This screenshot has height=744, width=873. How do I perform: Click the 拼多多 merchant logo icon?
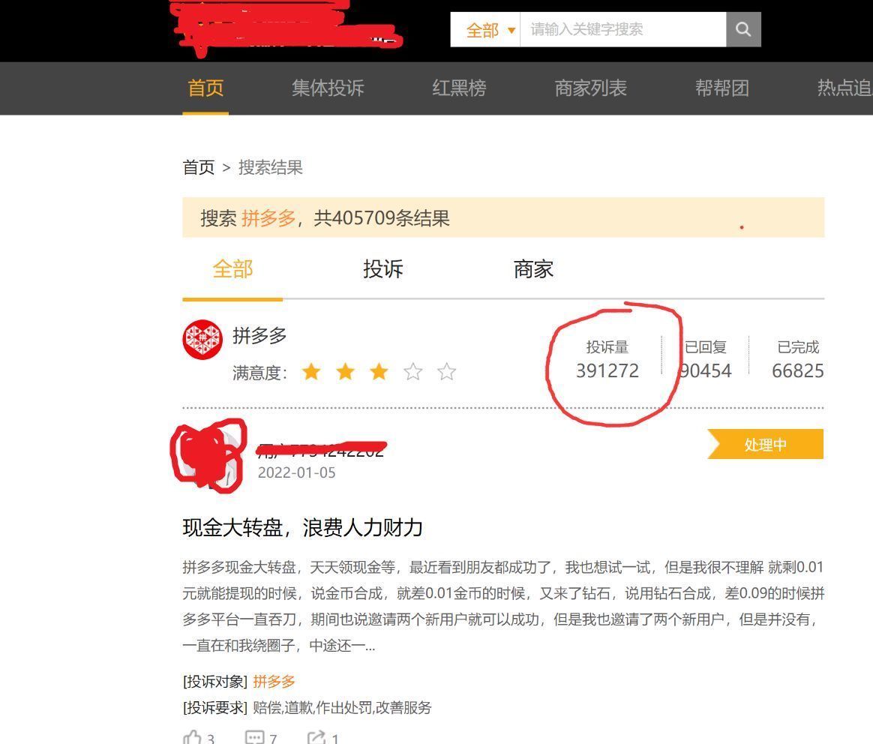click(202, 340)
